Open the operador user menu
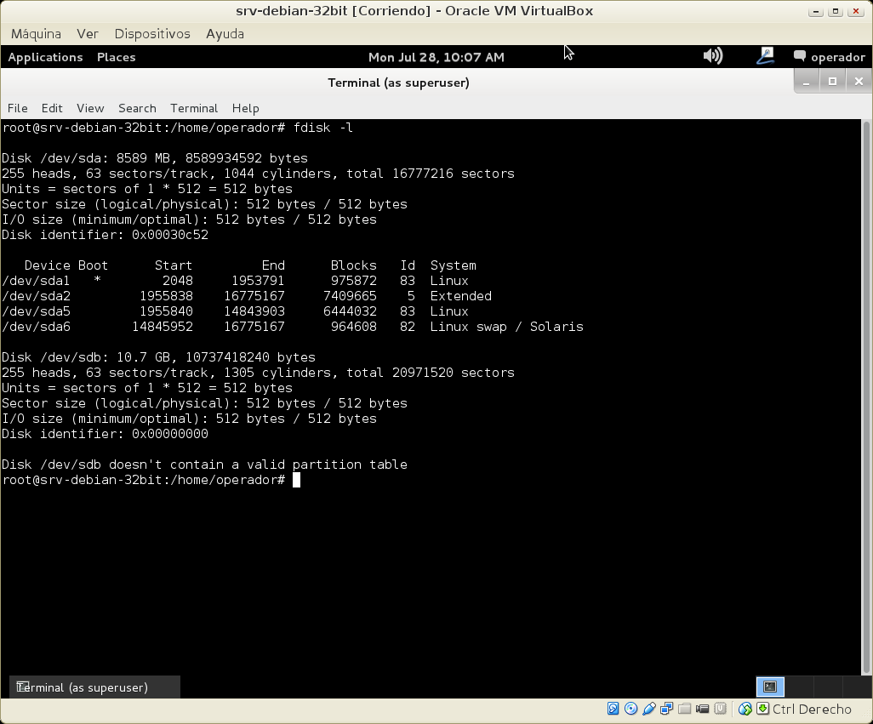This screenshot has height=724, width=873. 829,57
